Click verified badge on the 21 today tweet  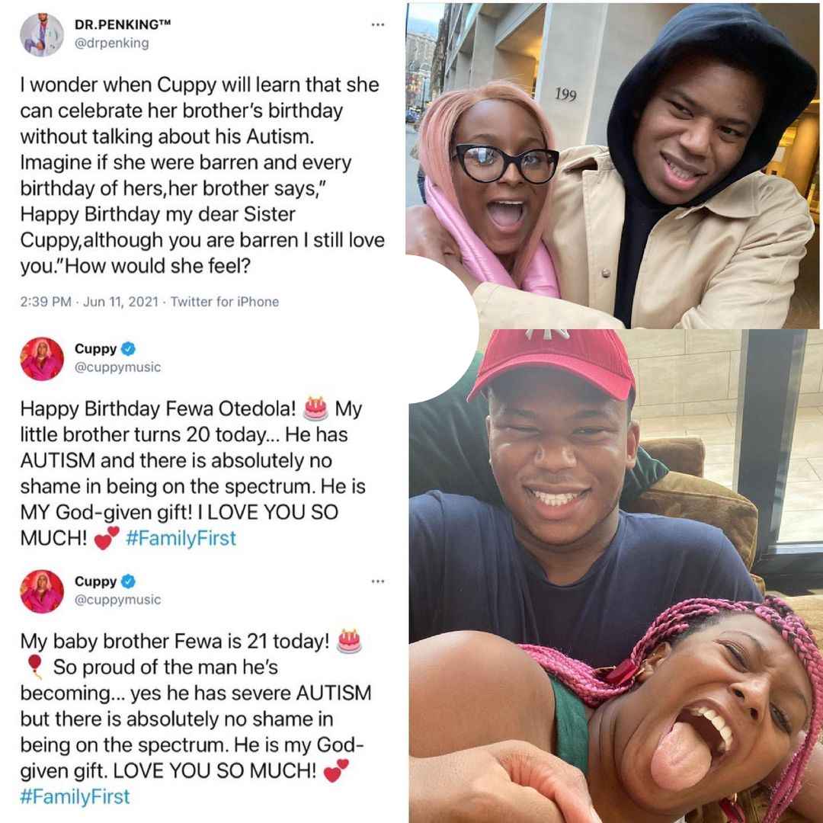(128, 581)
